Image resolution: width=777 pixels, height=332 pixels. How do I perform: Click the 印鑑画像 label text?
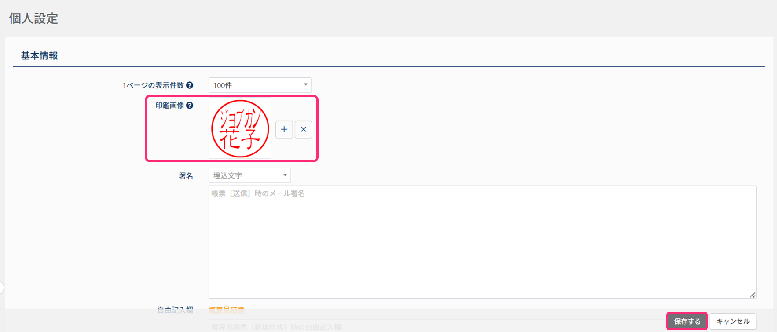click(x=169, y=106)
